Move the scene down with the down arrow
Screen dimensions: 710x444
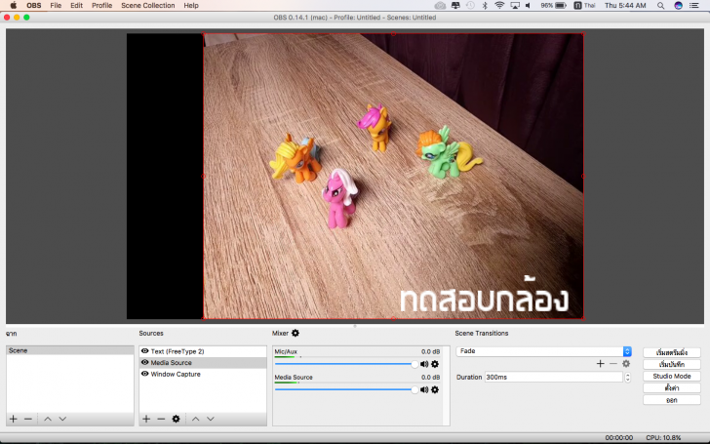pos(62,419)
